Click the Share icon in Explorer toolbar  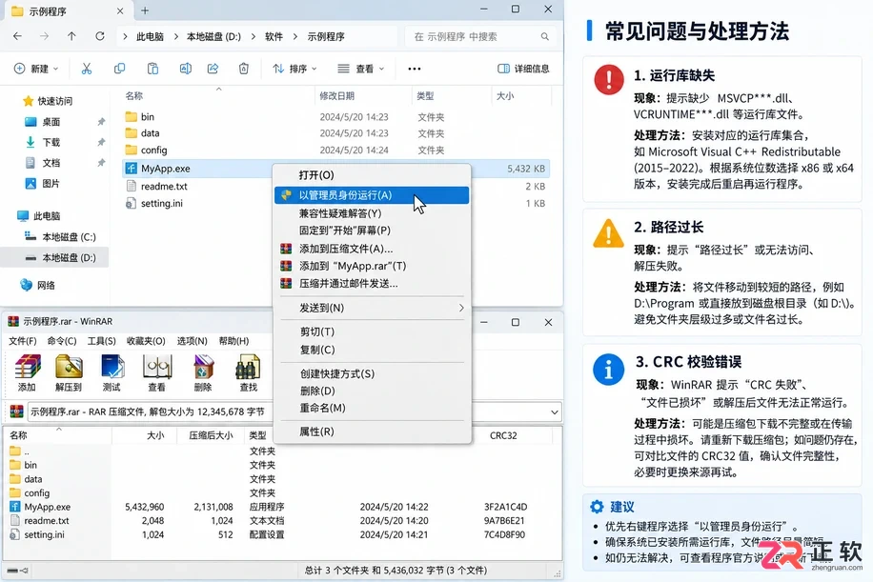pos(213,69)
